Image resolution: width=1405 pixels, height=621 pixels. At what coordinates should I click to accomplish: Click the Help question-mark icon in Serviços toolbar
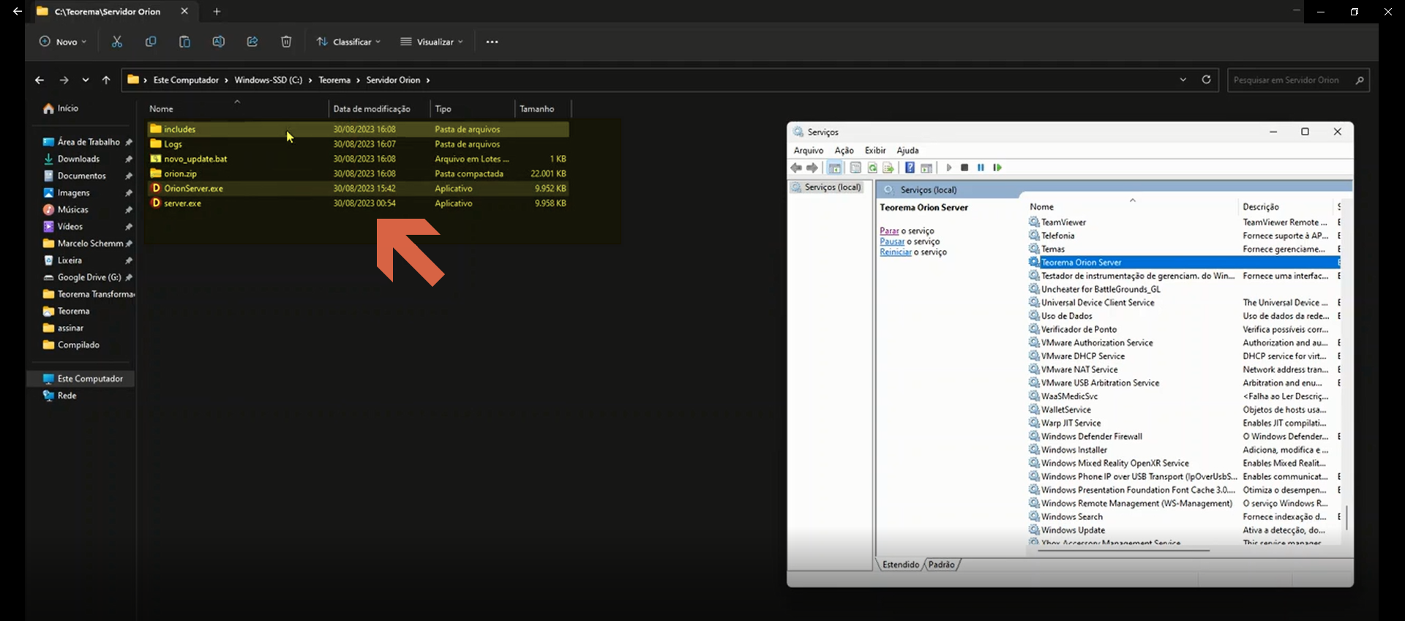click(x=910, y=168)
